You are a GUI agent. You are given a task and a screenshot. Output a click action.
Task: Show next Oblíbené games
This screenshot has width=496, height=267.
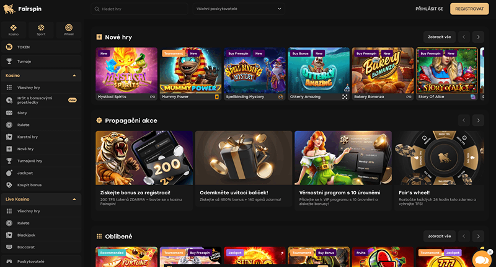[478, 237]
